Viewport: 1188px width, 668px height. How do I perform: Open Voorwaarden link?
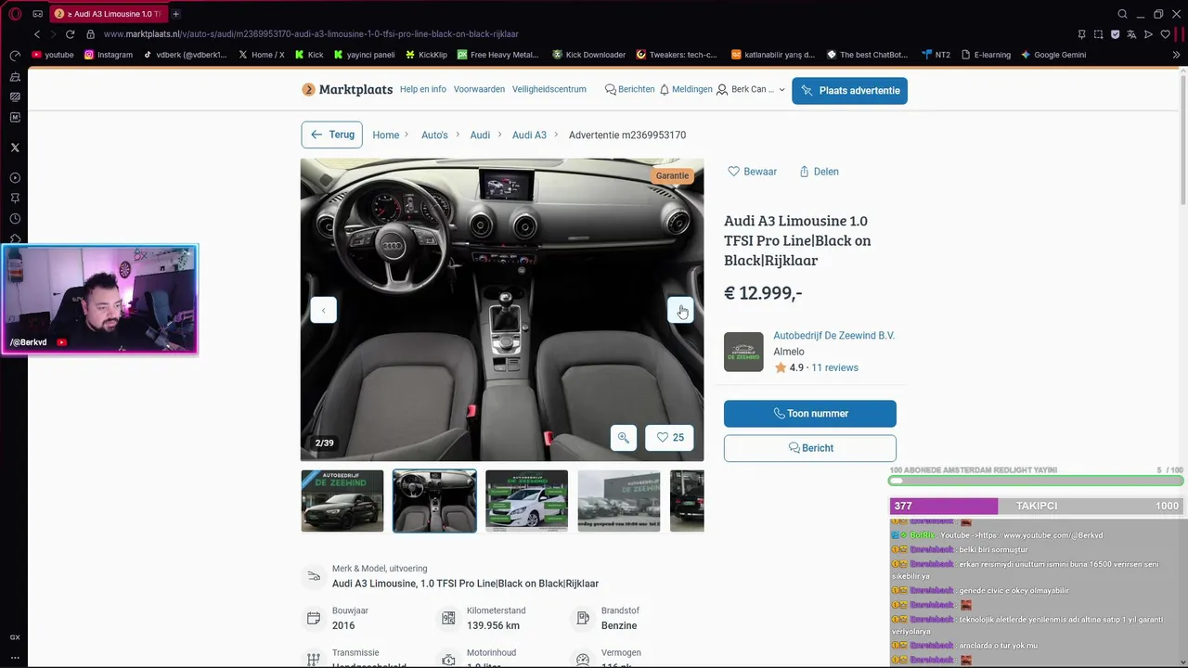click(479, 90)
